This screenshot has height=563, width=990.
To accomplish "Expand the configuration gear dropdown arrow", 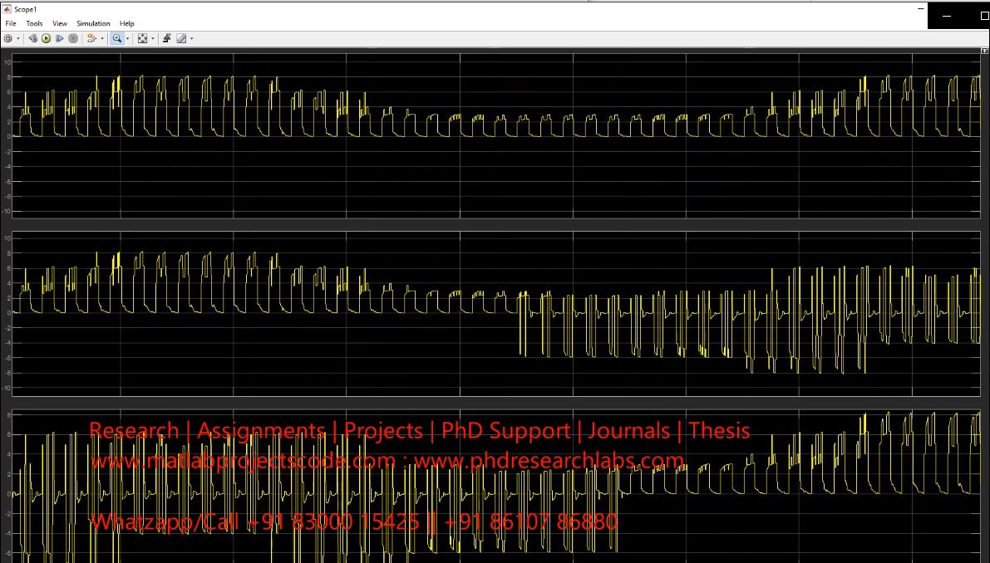I will pyautogui.click(x=18, y=39).
